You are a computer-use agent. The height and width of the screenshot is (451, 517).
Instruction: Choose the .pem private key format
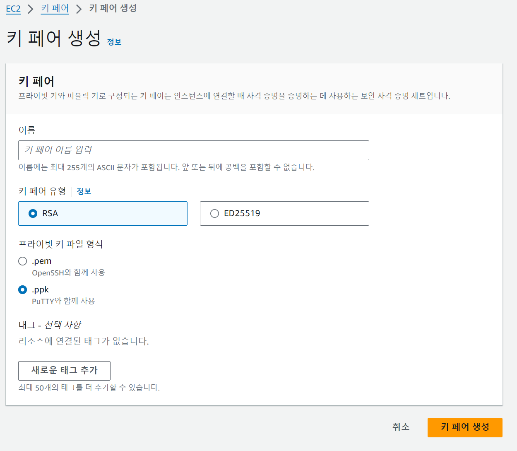(x=22, y=261)
